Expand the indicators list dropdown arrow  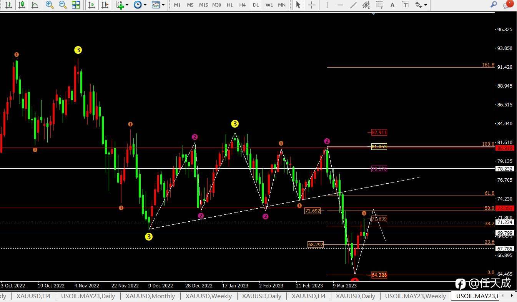[127, 5]
